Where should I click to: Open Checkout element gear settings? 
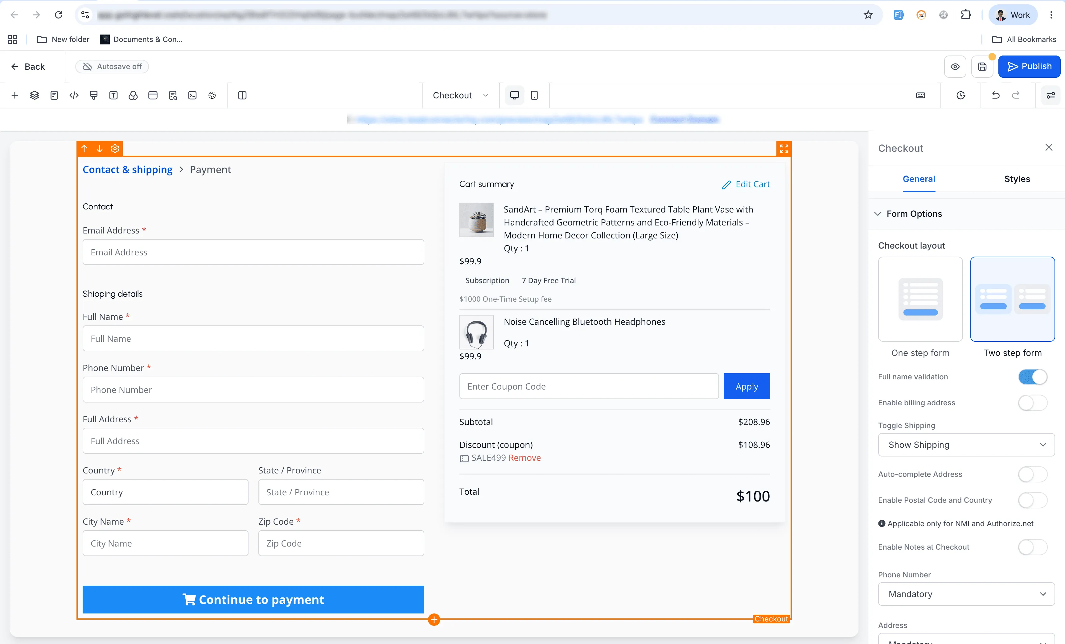pos(114,149)
